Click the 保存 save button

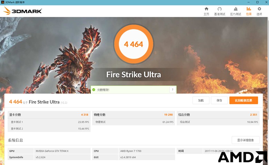[219, 100]
